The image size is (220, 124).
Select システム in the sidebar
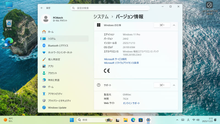pos(65,39)
